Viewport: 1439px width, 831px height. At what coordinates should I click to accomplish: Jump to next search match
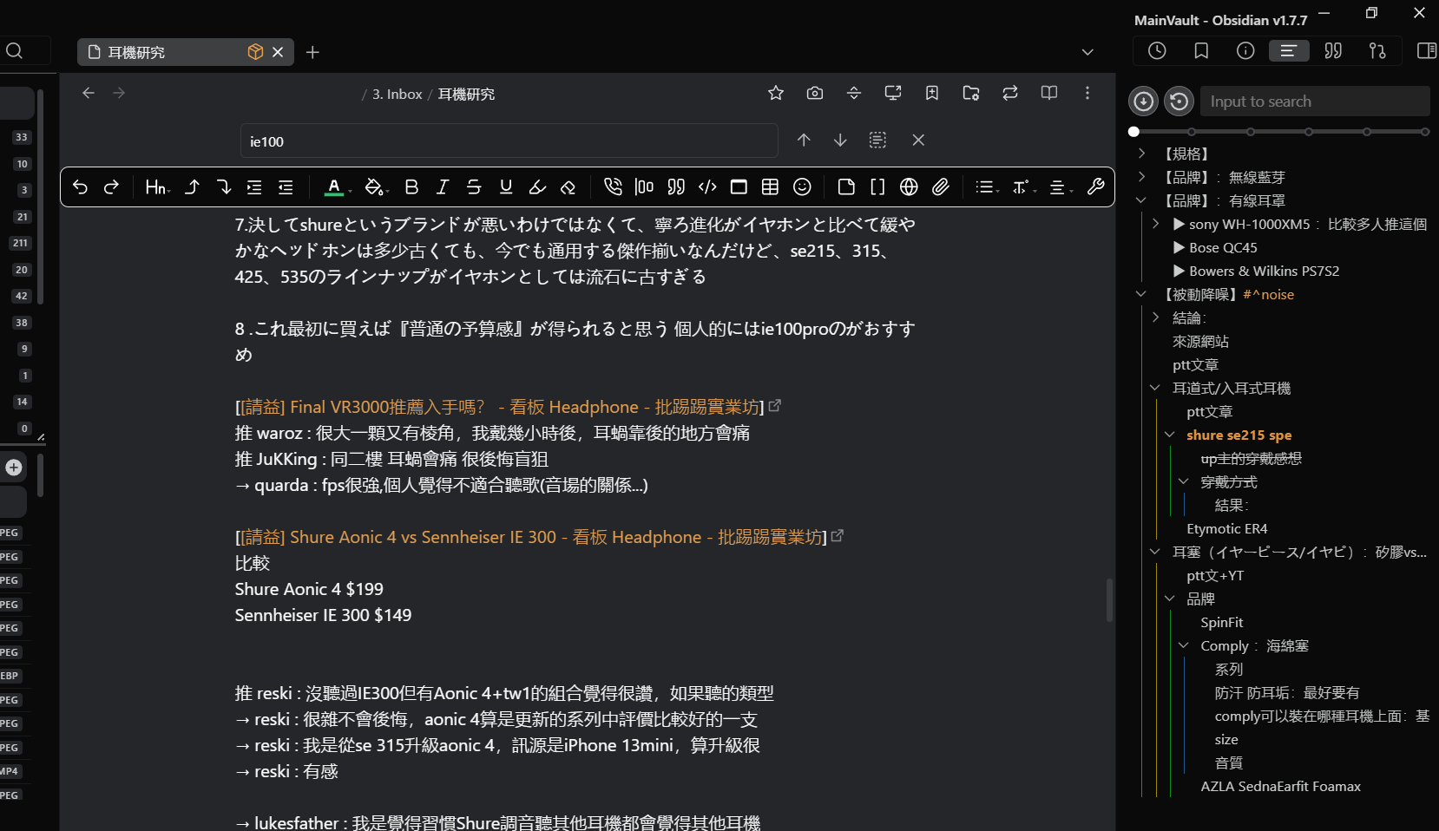(840, 140)
